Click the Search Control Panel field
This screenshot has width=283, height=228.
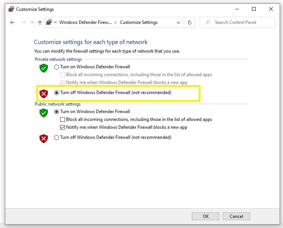pos(237,22)
